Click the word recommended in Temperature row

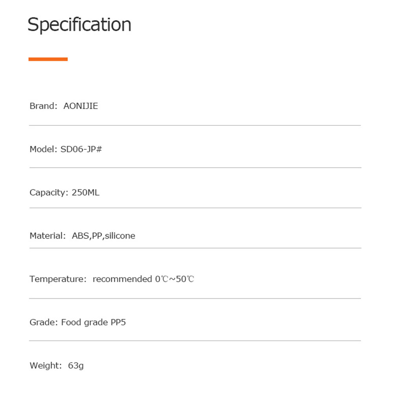[x=122, y=279]
